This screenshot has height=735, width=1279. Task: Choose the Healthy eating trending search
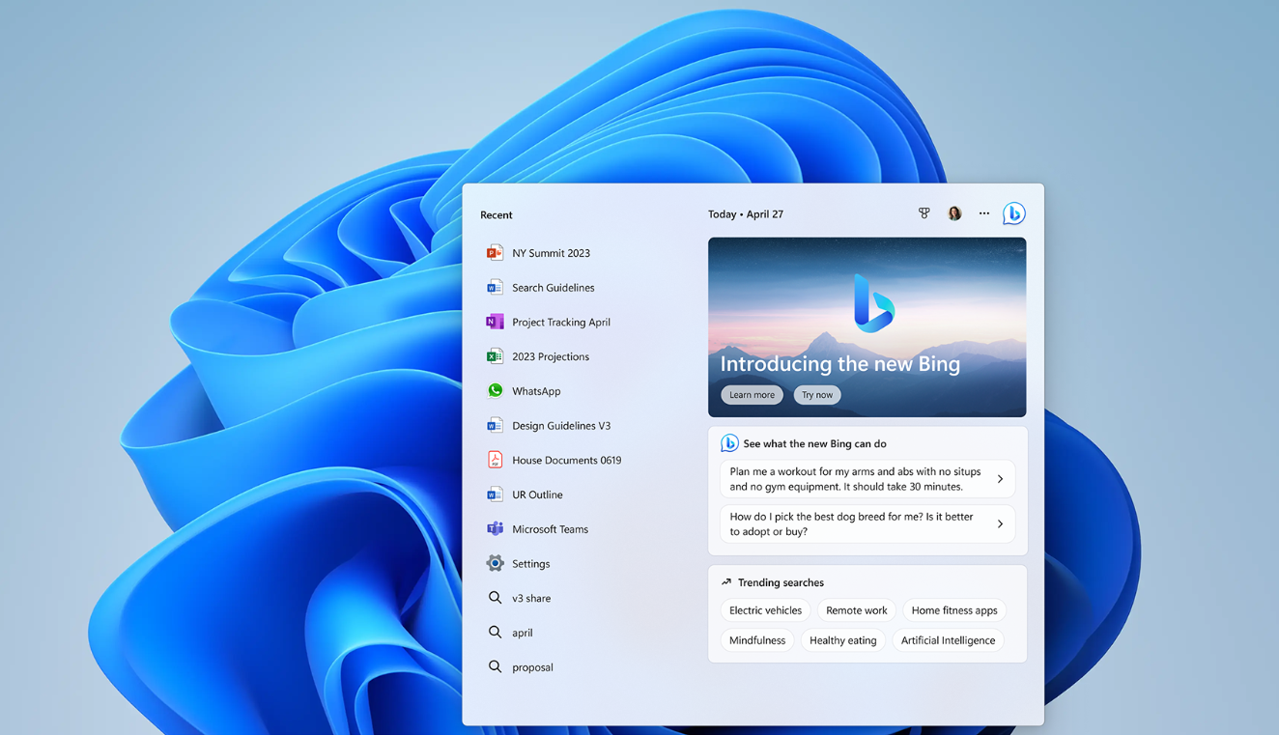(843, 640)
